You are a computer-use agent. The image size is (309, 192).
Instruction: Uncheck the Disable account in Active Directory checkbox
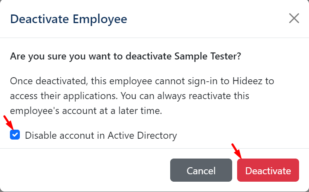[x=15, y=135]
